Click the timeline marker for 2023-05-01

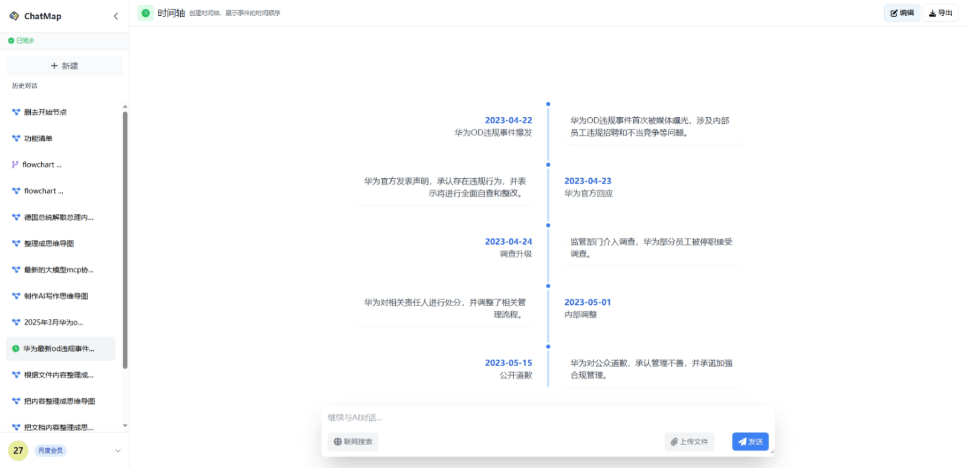[548, 286]
